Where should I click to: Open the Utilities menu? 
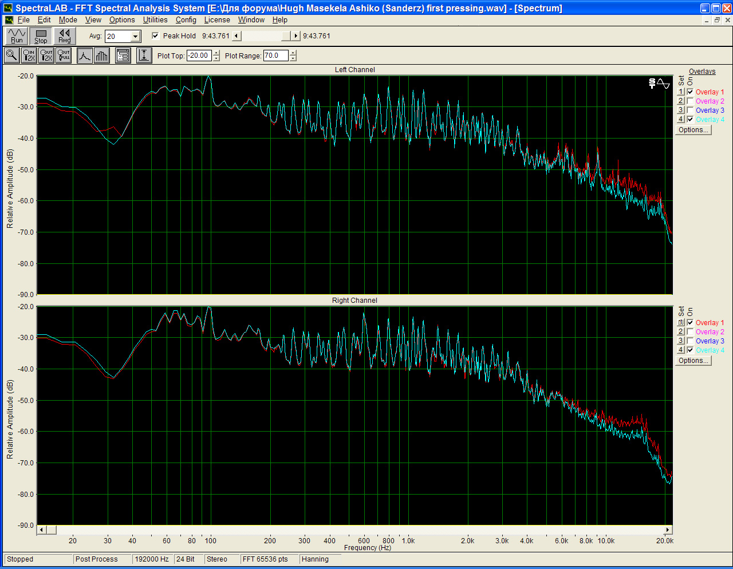[155, 19]
